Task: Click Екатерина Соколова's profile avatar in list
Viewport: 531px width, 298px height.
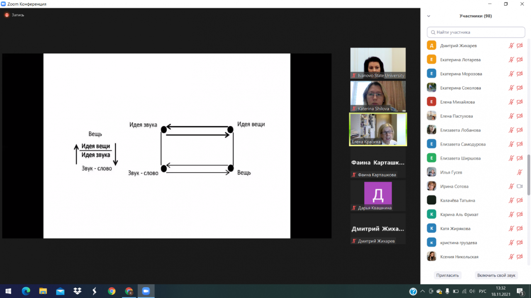Action: click(x=431, y=88)
